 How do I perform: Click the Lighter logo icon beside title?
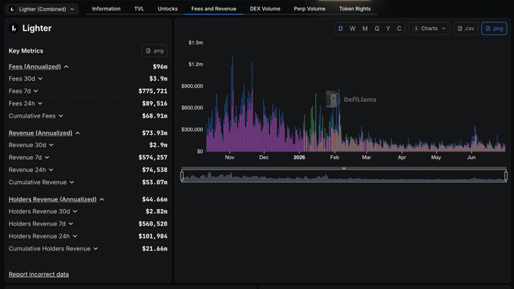point(14,29)
